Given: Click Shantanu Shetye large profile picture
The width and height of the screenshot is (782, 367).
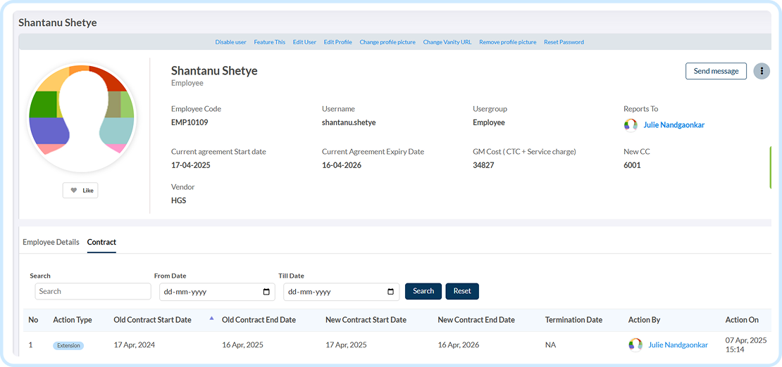Looking at the screenshot, I should [81, 117].
